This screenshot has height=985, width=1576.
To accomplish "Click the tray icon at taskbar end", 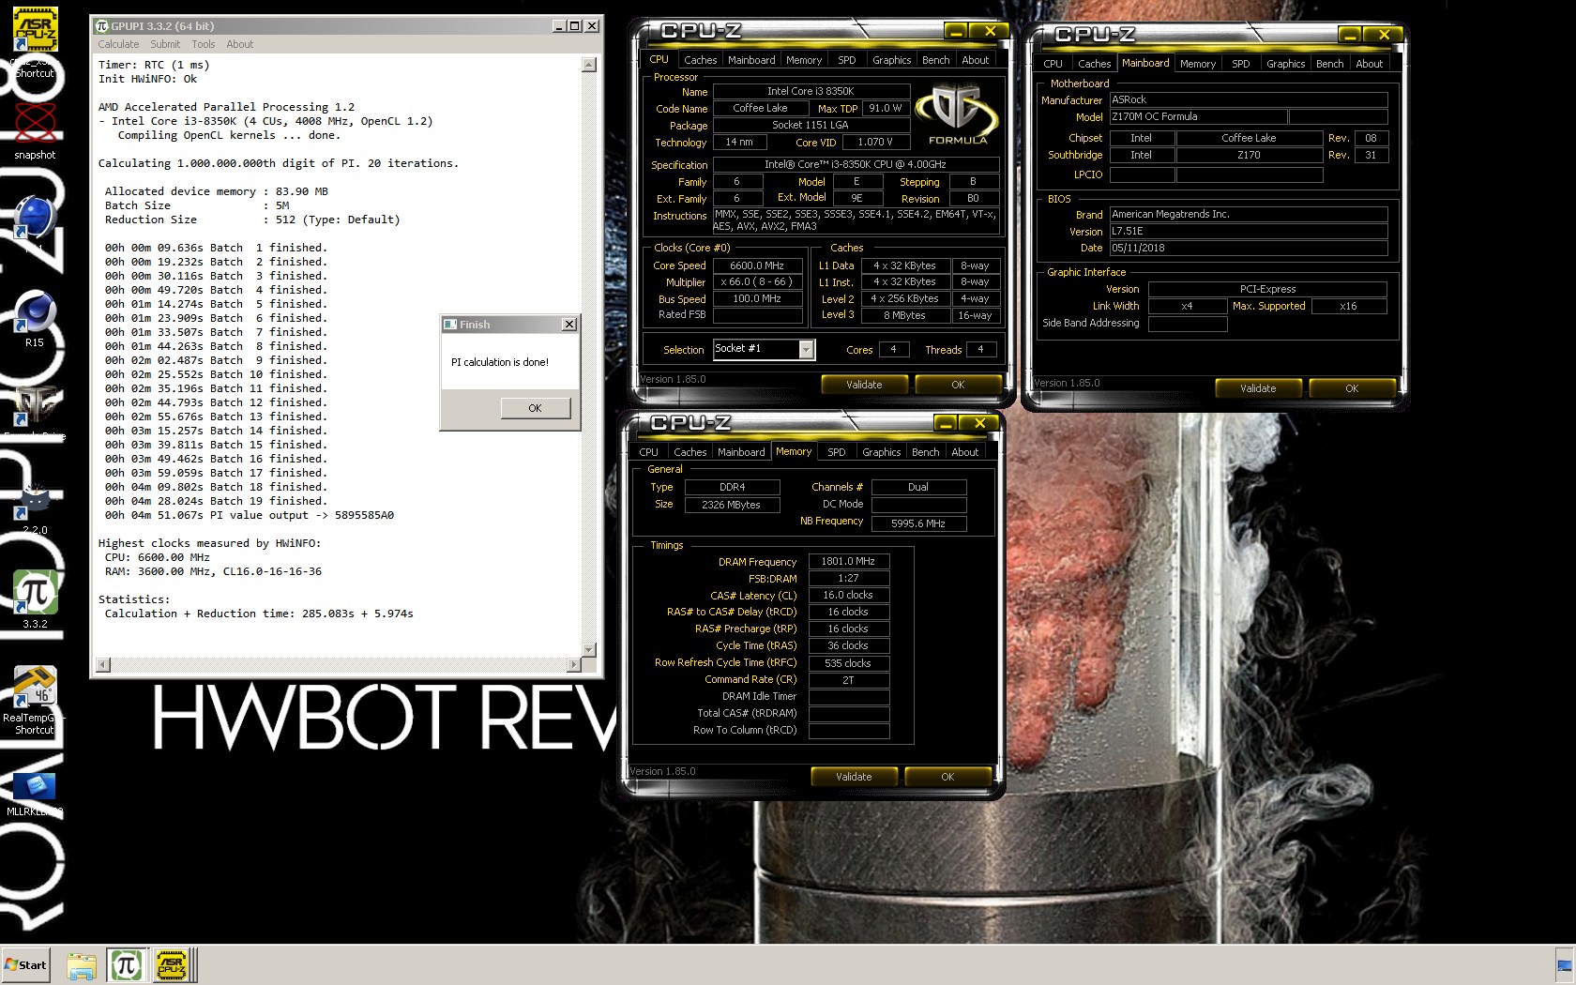I will [1564, 965].
